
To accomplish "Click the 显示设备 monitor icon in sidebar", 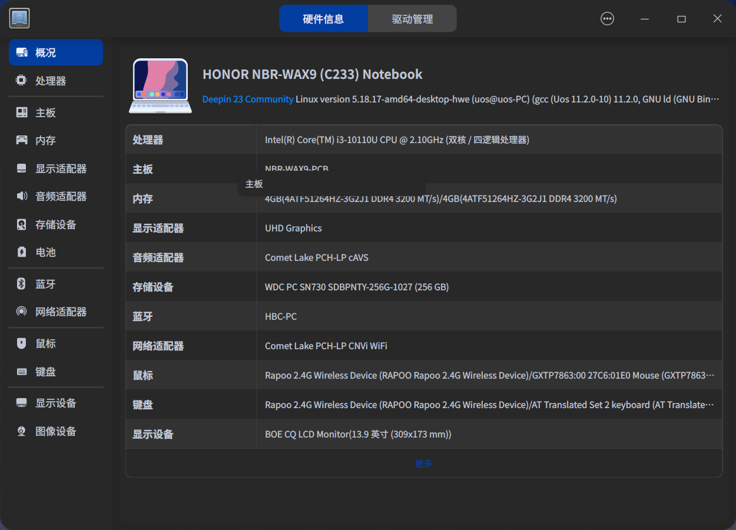I will 22,403.
